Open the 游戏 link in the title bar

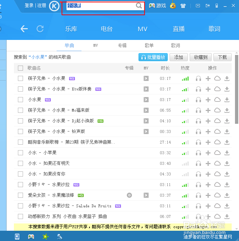161,6
